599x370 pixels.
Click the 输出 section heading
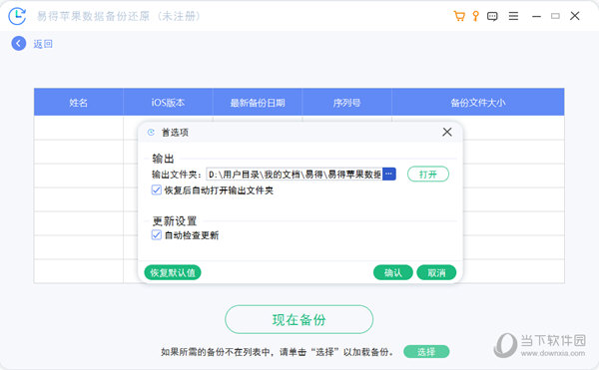(163, 159)
